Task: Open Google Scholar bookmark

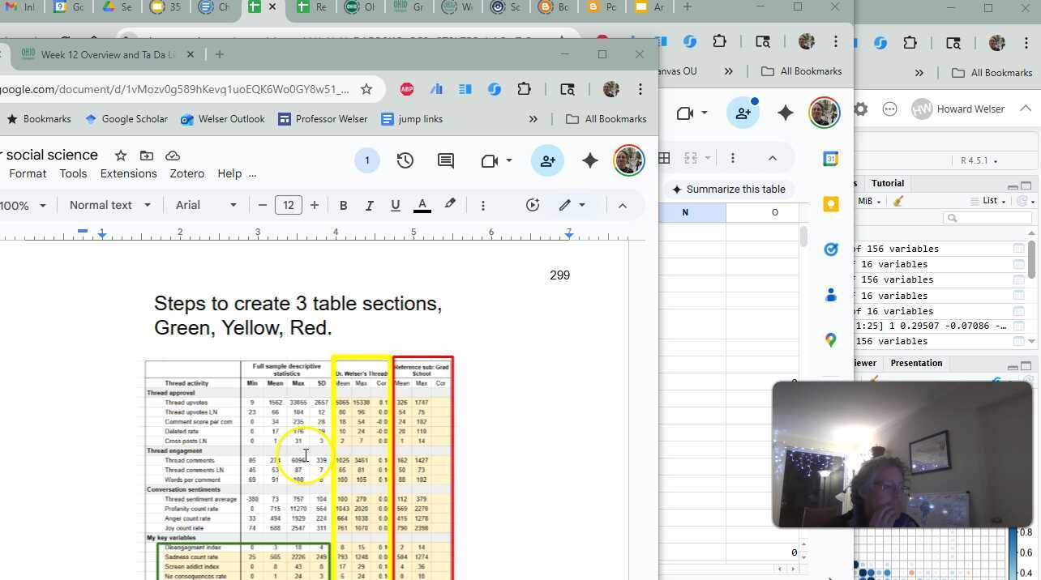Action: [x=126, y=119]
